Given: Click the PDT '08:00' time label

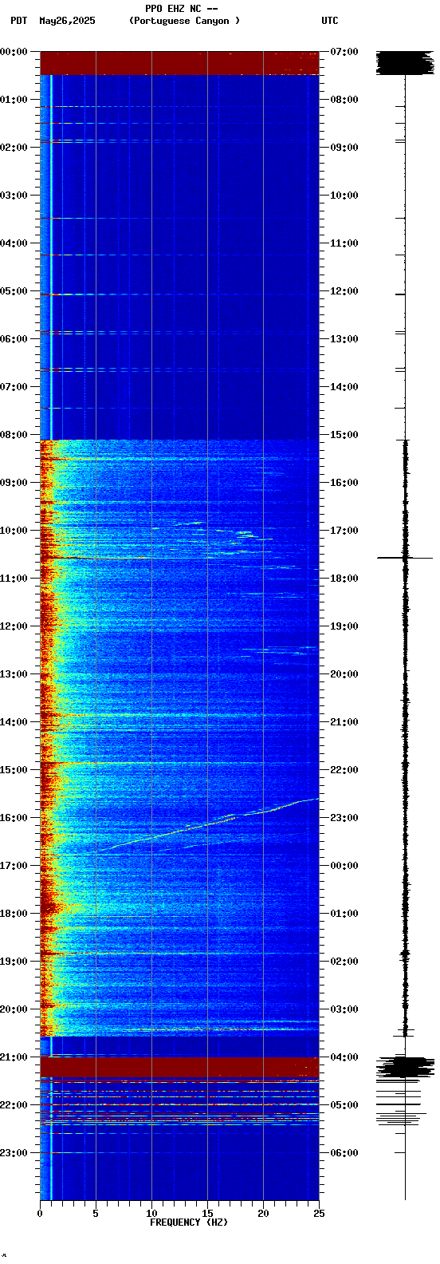Looking at the screenshot, I should coord(14,435).
